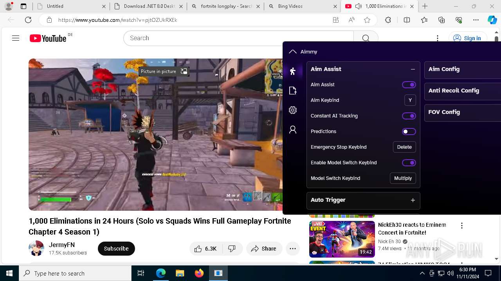
Task: Open the tab actions menu icon
Action: 23,6
